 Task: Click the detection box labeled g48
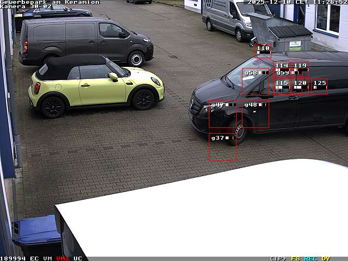tap(256, 114)
